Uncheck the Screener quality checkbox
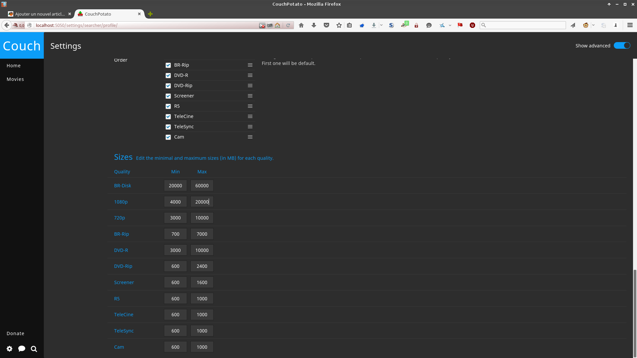 point(168,96)
